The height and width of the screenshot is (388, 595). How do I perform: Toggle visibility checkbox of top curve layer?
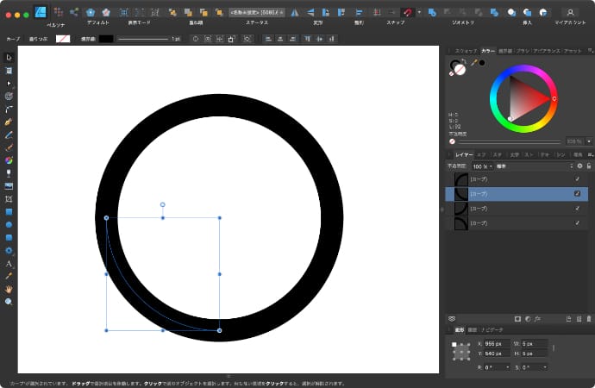(577, 179)
